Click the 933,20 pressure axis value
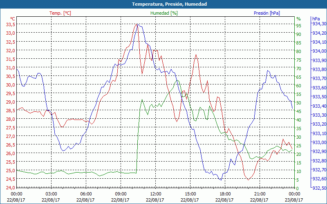327x204 pixels. pos(319,124)
